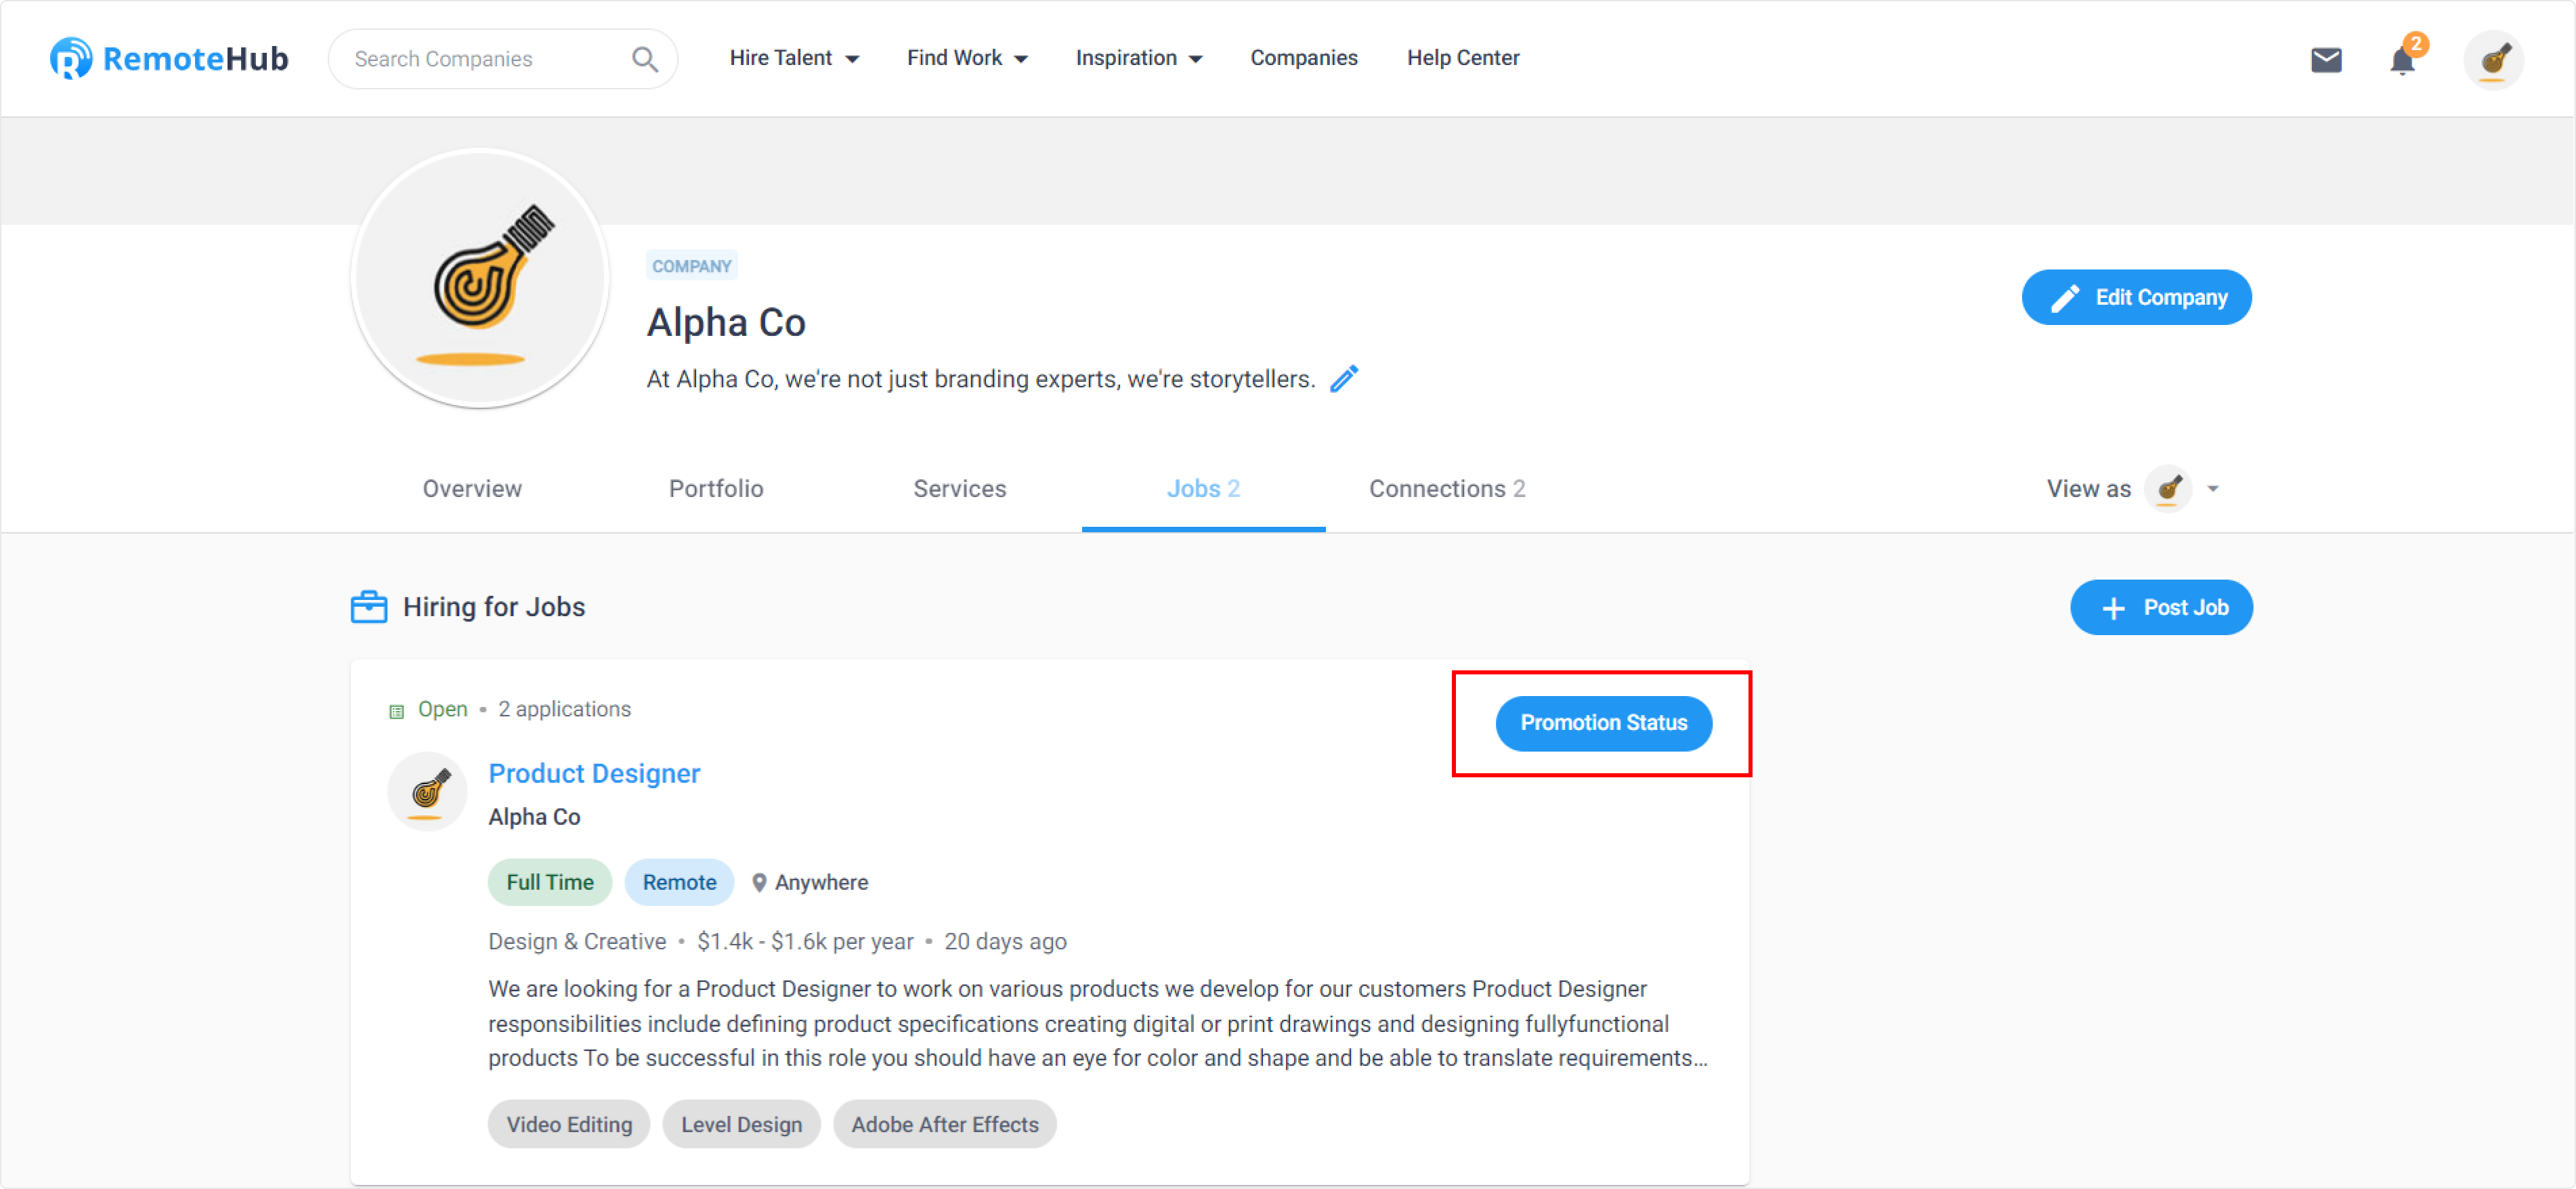
Task: Switch to the Portfolio tab
Action: (716, 489)
